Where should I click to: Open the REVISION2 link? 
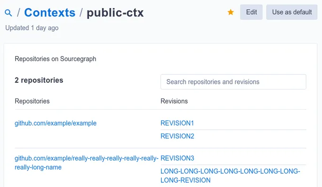(x=177, y=136)
